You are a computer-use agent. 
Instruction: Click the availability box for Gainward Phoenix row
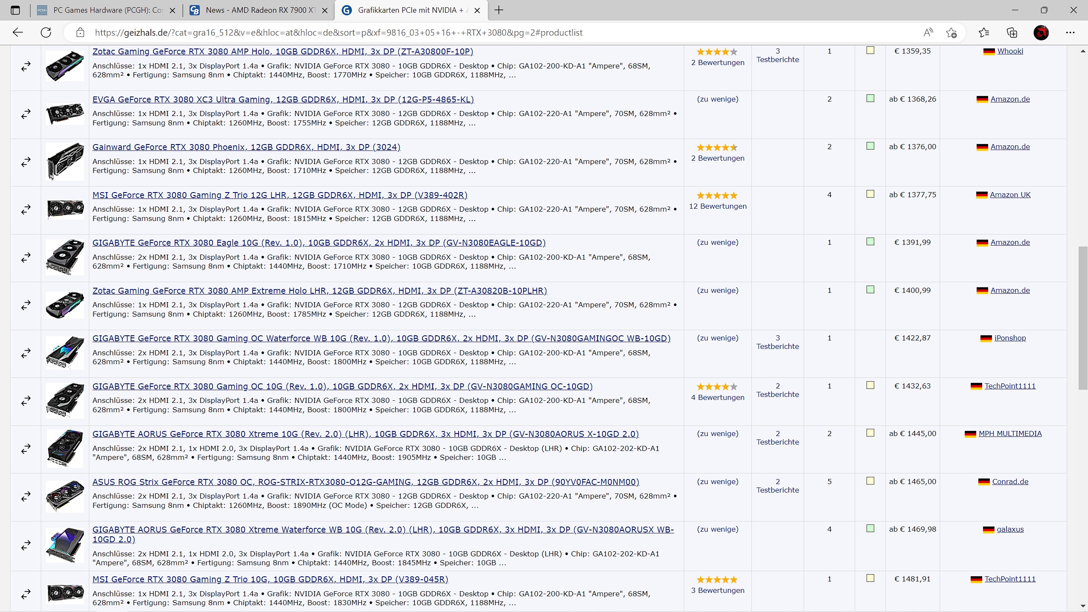870,146
